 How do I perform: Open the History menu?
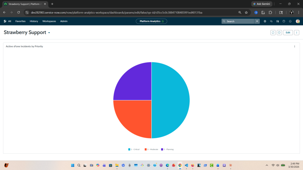(x=34, y=21)
